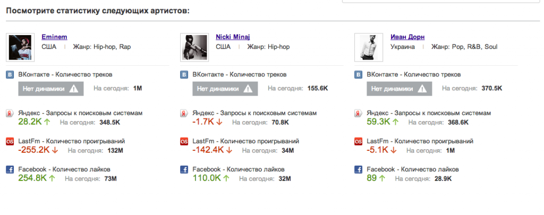Click the red down arrow next to -255.2K
This screenshot has width=544, height=215.
coord(55,151)
